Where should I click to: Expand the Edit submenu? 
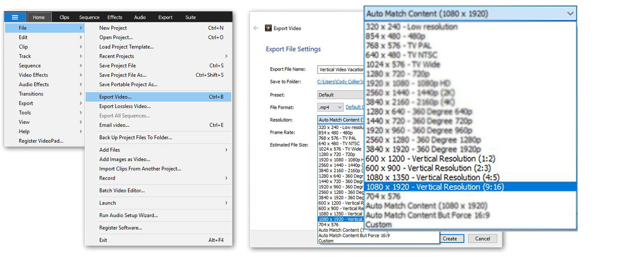point(45,37)
